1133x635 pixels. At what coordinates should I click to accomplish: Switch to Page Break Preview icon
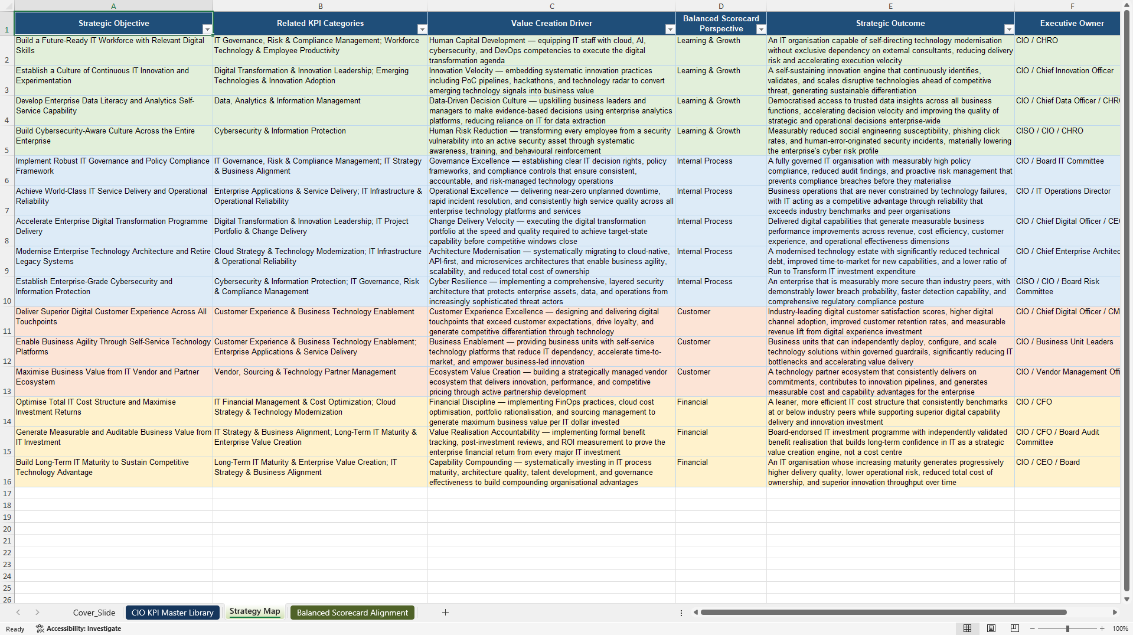[1015, 629]
